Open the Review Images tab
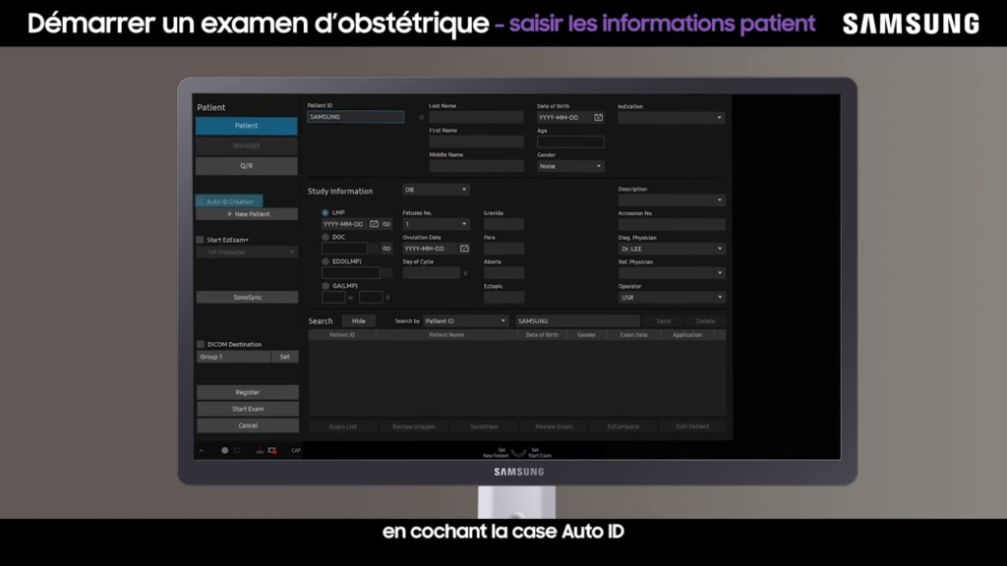 414,426
